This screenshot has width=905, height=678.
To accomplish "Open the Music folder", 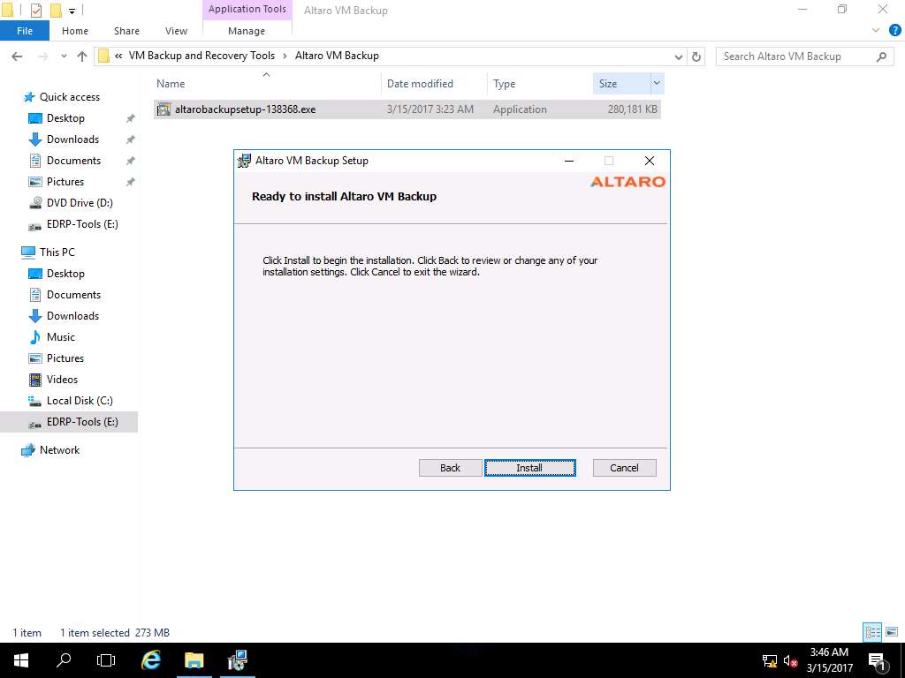I will tap(61, 337).
